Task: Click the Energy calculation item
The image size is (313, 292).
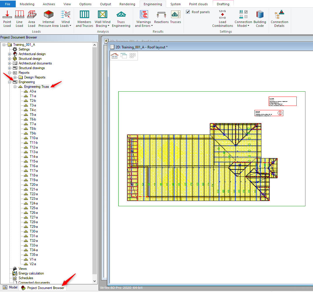Action: [x=31, y=273]
